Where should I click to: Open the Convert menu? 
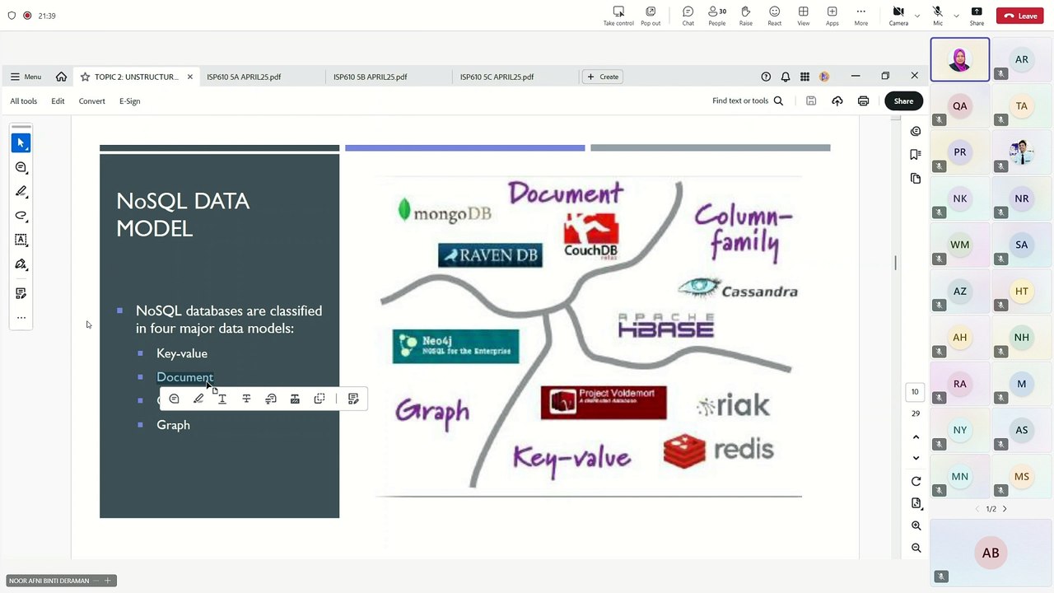click(91, 100)
